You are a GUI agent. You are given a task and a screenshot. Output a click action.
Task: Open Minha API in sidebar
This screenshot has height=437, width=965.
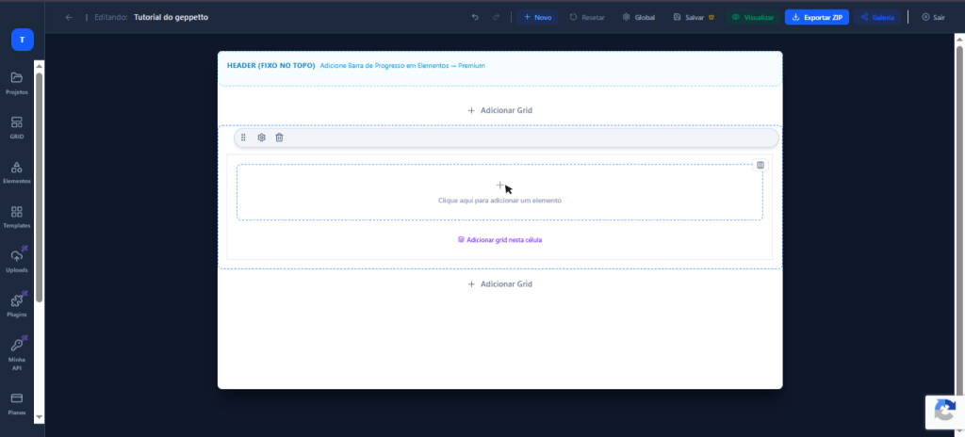(x=16, y=350)
